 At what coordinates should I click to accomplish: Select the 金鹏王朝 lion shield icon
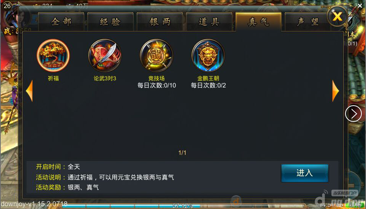[x=208, y=55]
